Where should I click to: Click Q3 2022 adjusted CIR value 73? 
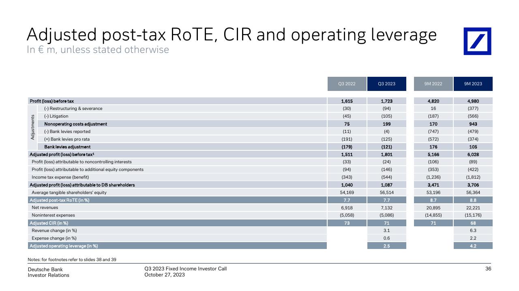[347, 223]
